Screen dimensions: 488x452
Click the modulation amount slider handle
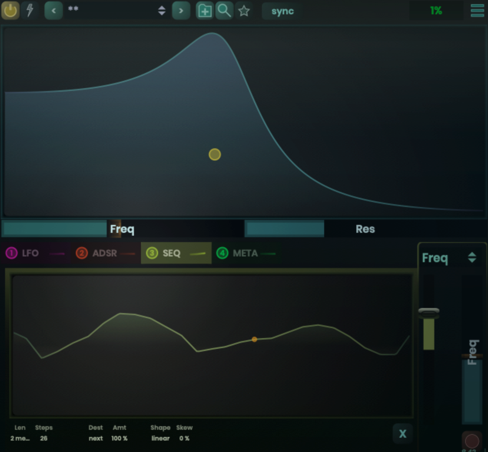coord(429,313)
